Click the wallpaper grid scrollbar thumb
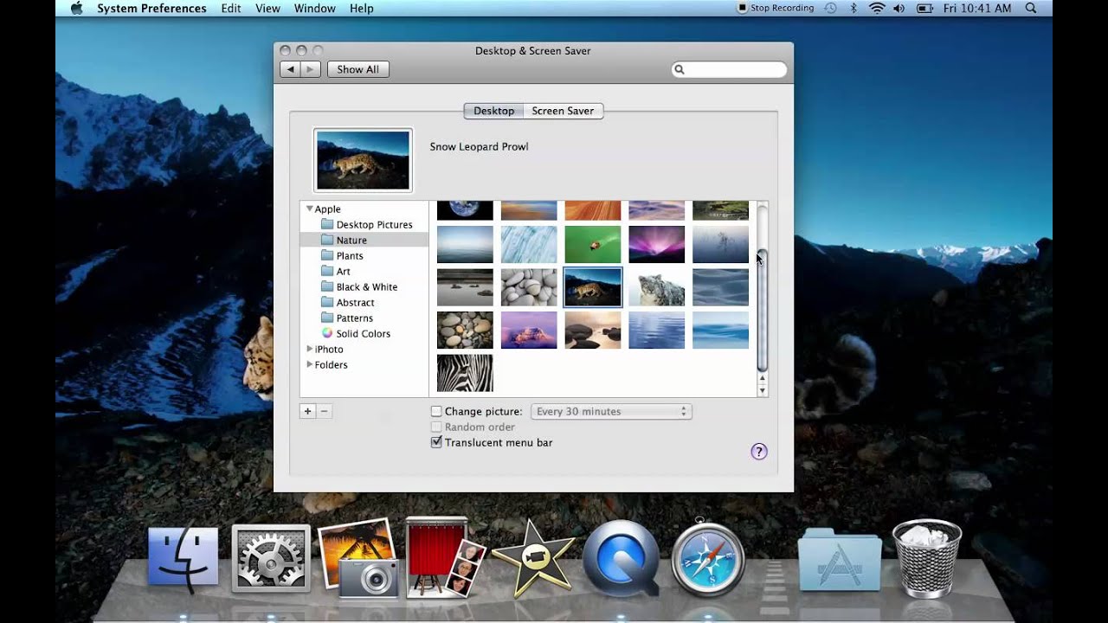The height and width of the screenshot is (623, 1108). pos(762,309)
